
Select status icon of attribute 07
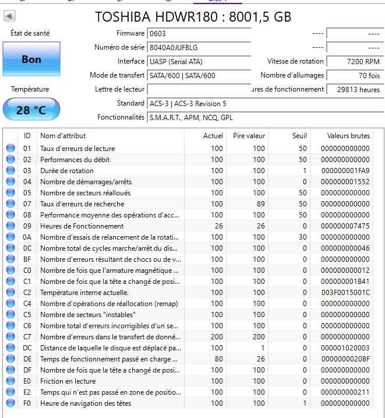coord(10,203)
